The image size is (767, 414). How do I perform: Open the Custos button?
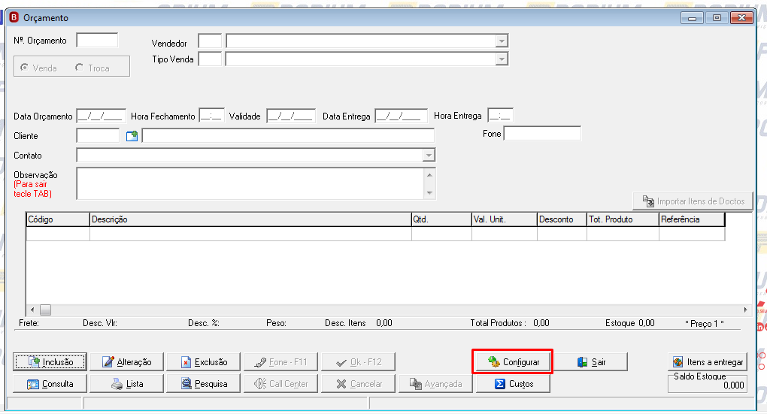click(x=513, y=384)
